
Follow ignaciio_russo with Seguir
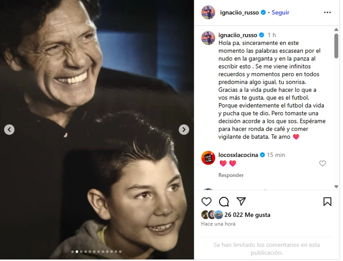pyautogui.click(x=280, y=12)
